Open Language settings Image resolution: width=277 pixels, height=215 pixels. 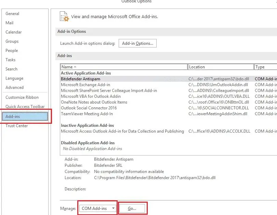tap(14, 78)
